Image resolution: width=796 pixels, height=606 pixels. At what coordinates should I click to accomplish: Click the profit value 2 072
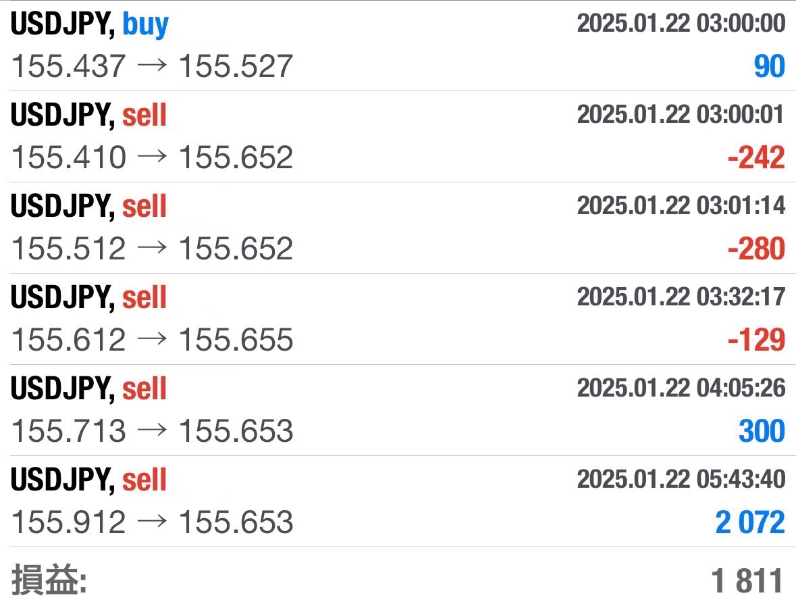750,523
